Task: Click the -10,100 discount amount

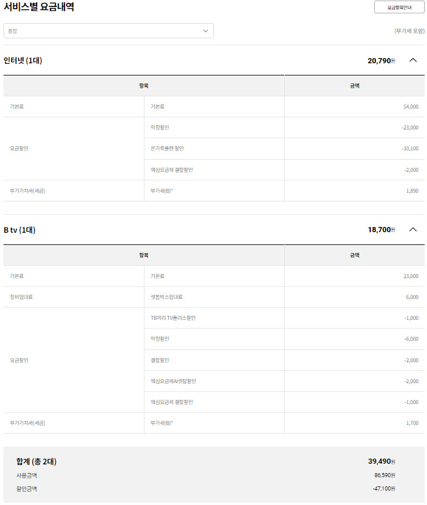Action: (x=410, y=149)
